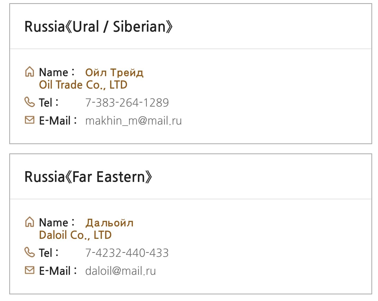Screen dimensions: 378x301
Task: Select the Daloil Co., LTD text
Action: 75,235
